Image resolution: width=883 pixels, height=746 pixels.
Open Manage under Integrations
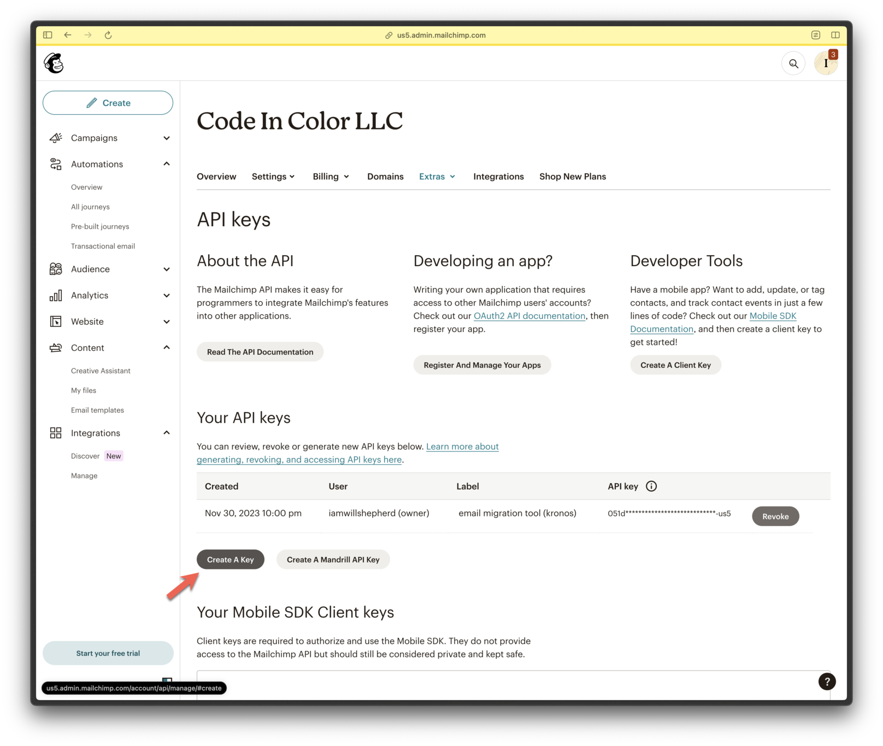[x=84, y=475]
